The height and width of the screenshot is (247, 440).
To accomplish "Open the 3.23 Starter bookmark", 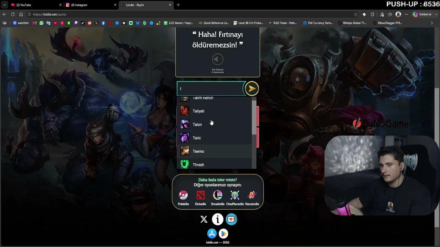I will [178, 23].
